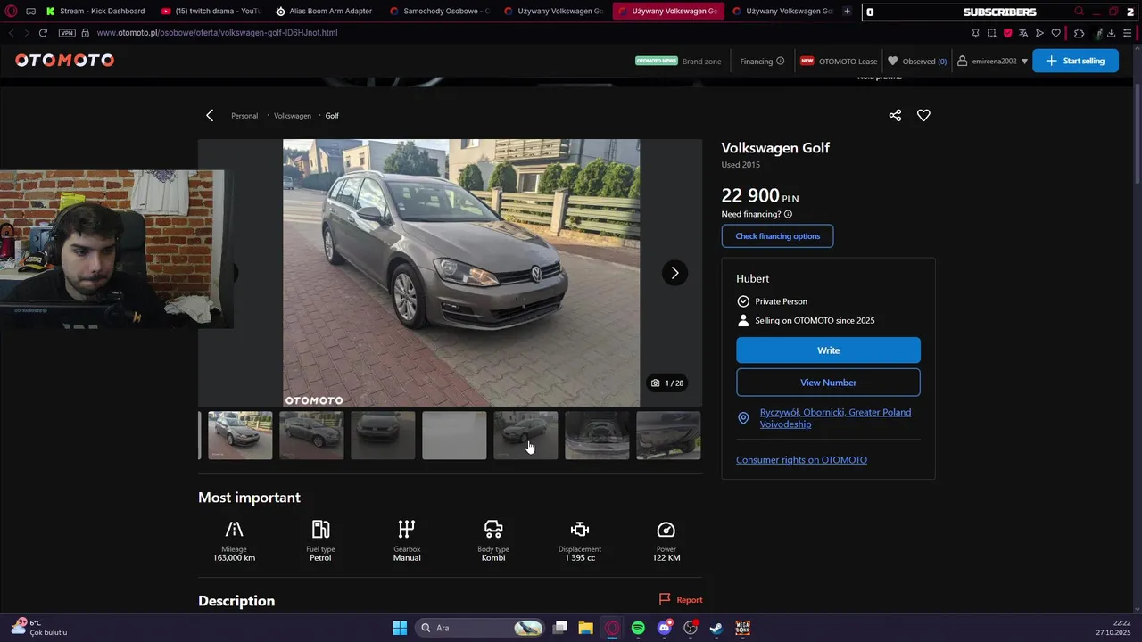Click the browser reload button
Image resolution: width=1142 pixels, height=642 pixels.
[43, 33]
